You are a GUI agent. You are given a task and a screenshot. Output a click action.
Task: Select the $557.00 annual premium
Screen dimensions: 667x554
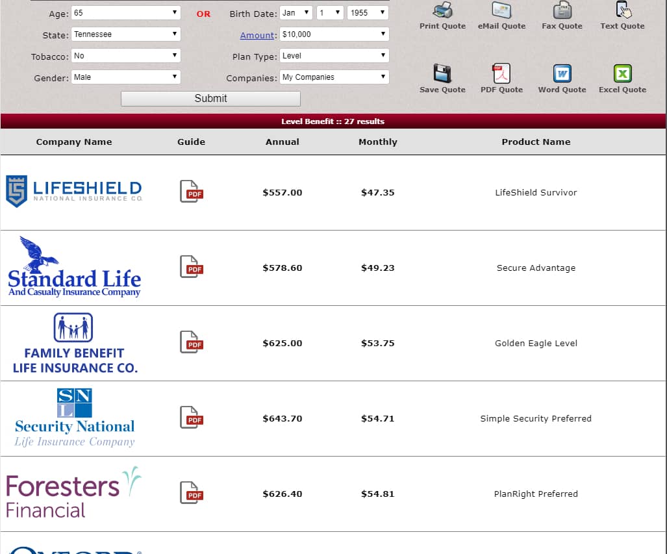283,192
